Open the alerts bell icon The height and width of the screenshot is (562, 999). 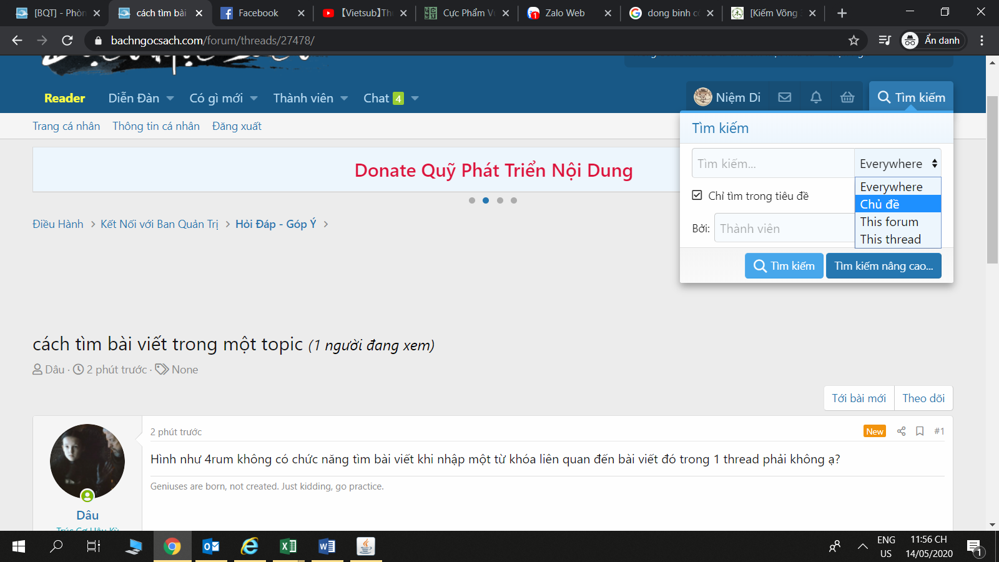(816, 97)
